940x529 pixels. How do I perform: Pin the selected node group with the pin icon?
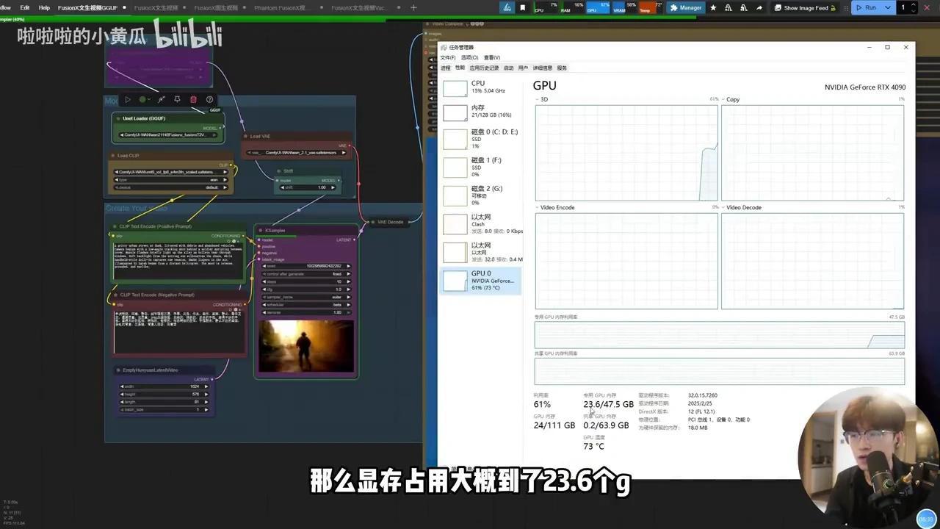pyautogui.click(x=177, y=100)
